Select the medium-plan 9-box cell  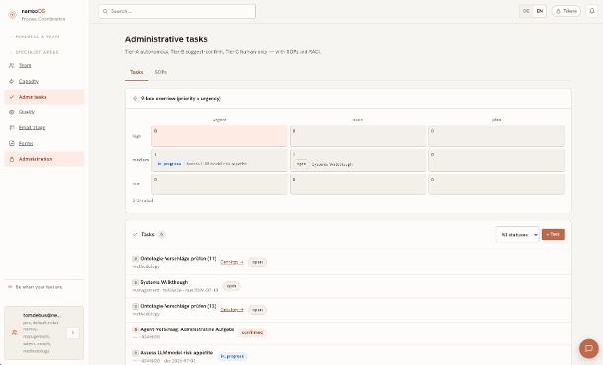click(x=496, y=160)
